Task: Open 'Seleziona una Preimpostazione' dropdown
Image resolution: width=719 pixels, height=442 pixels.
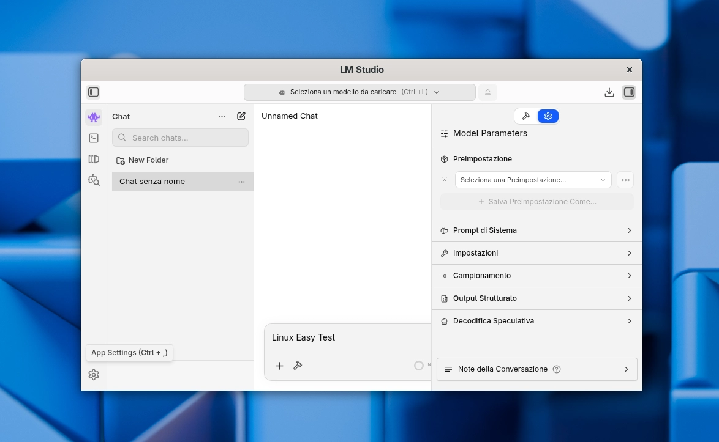Action: 533,180
